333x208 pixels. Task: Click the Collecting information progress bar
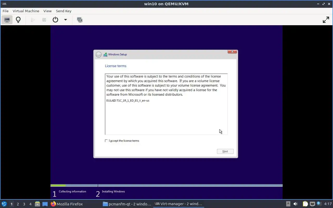74,185
